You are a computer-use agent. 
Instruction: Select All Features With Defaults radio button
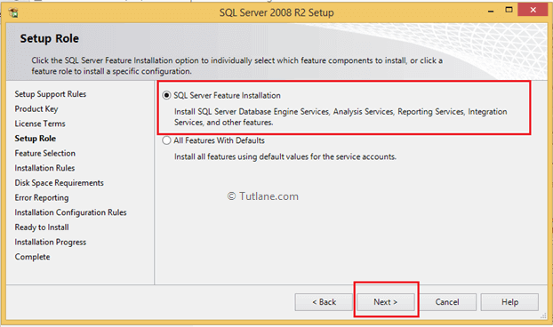click(x=166, y=140)
